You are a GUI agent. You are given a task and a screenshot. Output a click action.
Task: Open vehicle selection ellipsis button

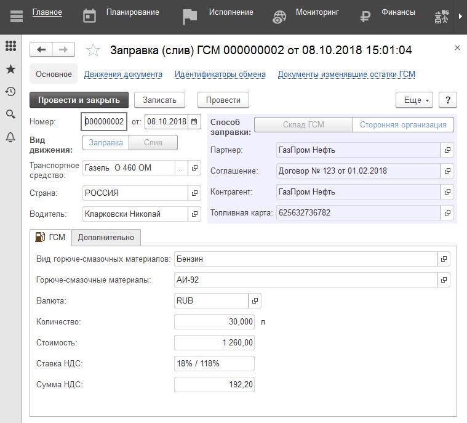(181, 168)
